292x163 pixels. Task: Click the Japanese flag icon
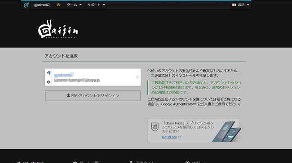(x=234, y=5)
